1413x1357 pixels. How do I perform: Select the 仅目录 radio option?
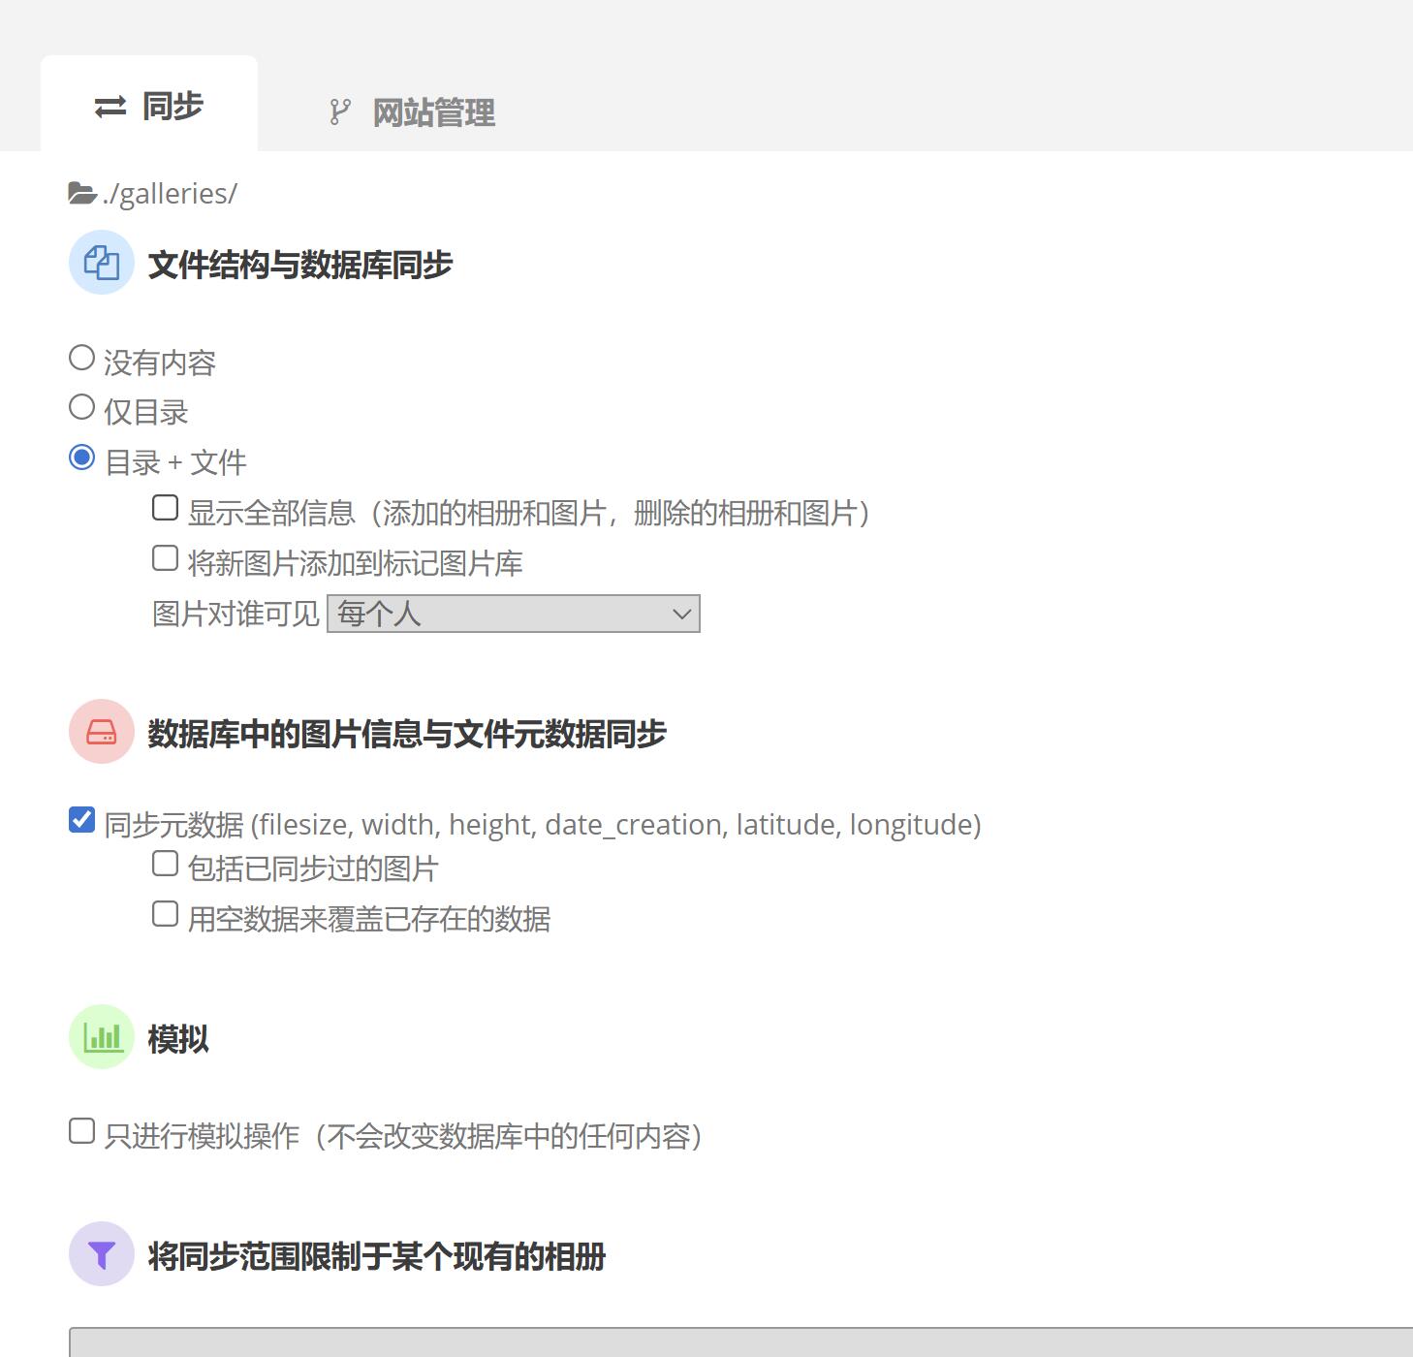point(82,407)
